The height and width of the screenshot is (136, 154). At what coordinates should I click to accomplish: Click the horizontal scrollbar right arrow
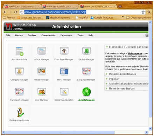tap(146, 132)
